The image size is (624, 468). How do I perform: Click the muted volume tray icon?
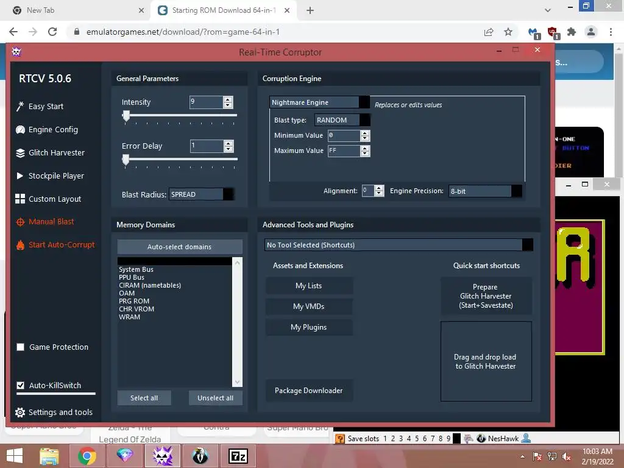pyautogui.click(x=567, y=456)
